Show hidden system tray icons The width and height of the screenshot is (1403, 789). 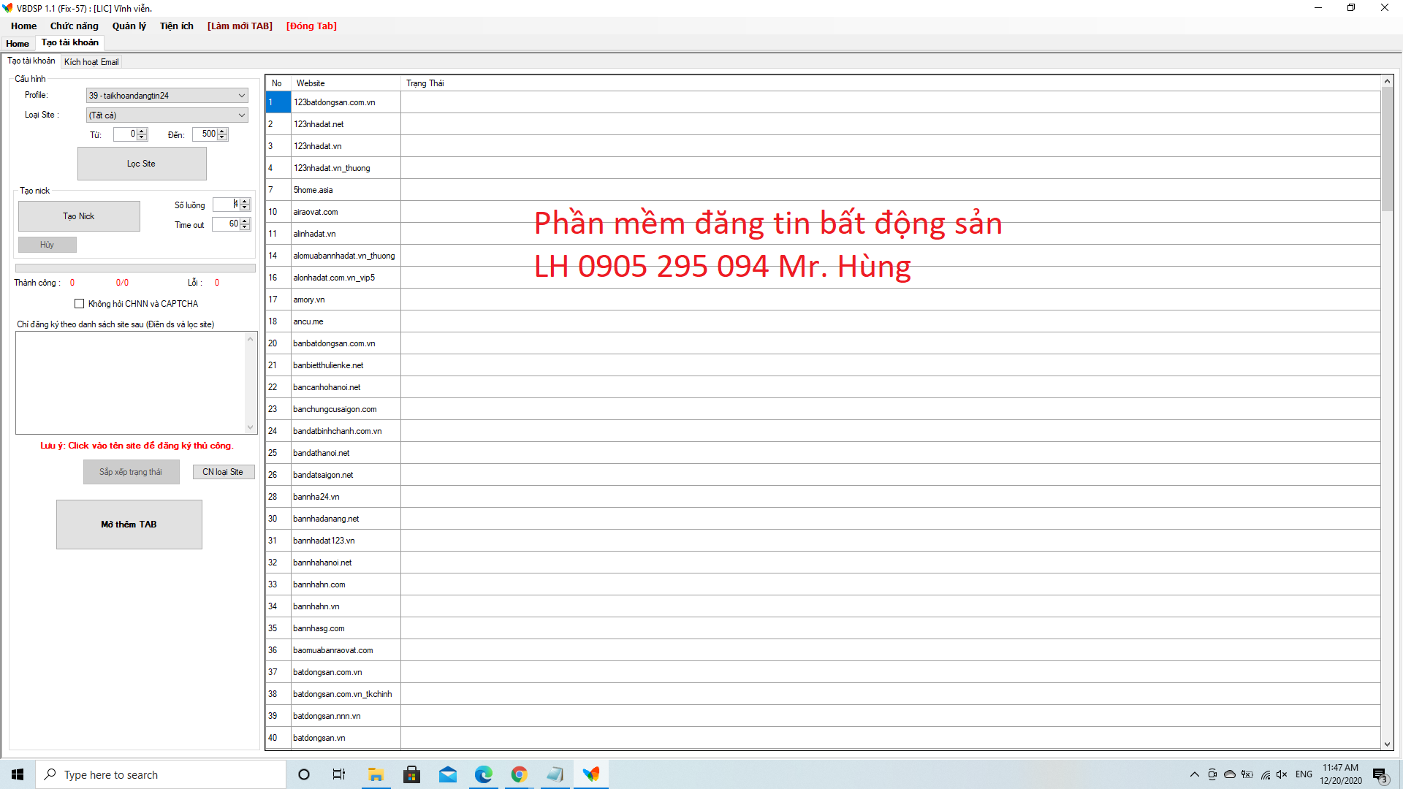[1194, 774]
